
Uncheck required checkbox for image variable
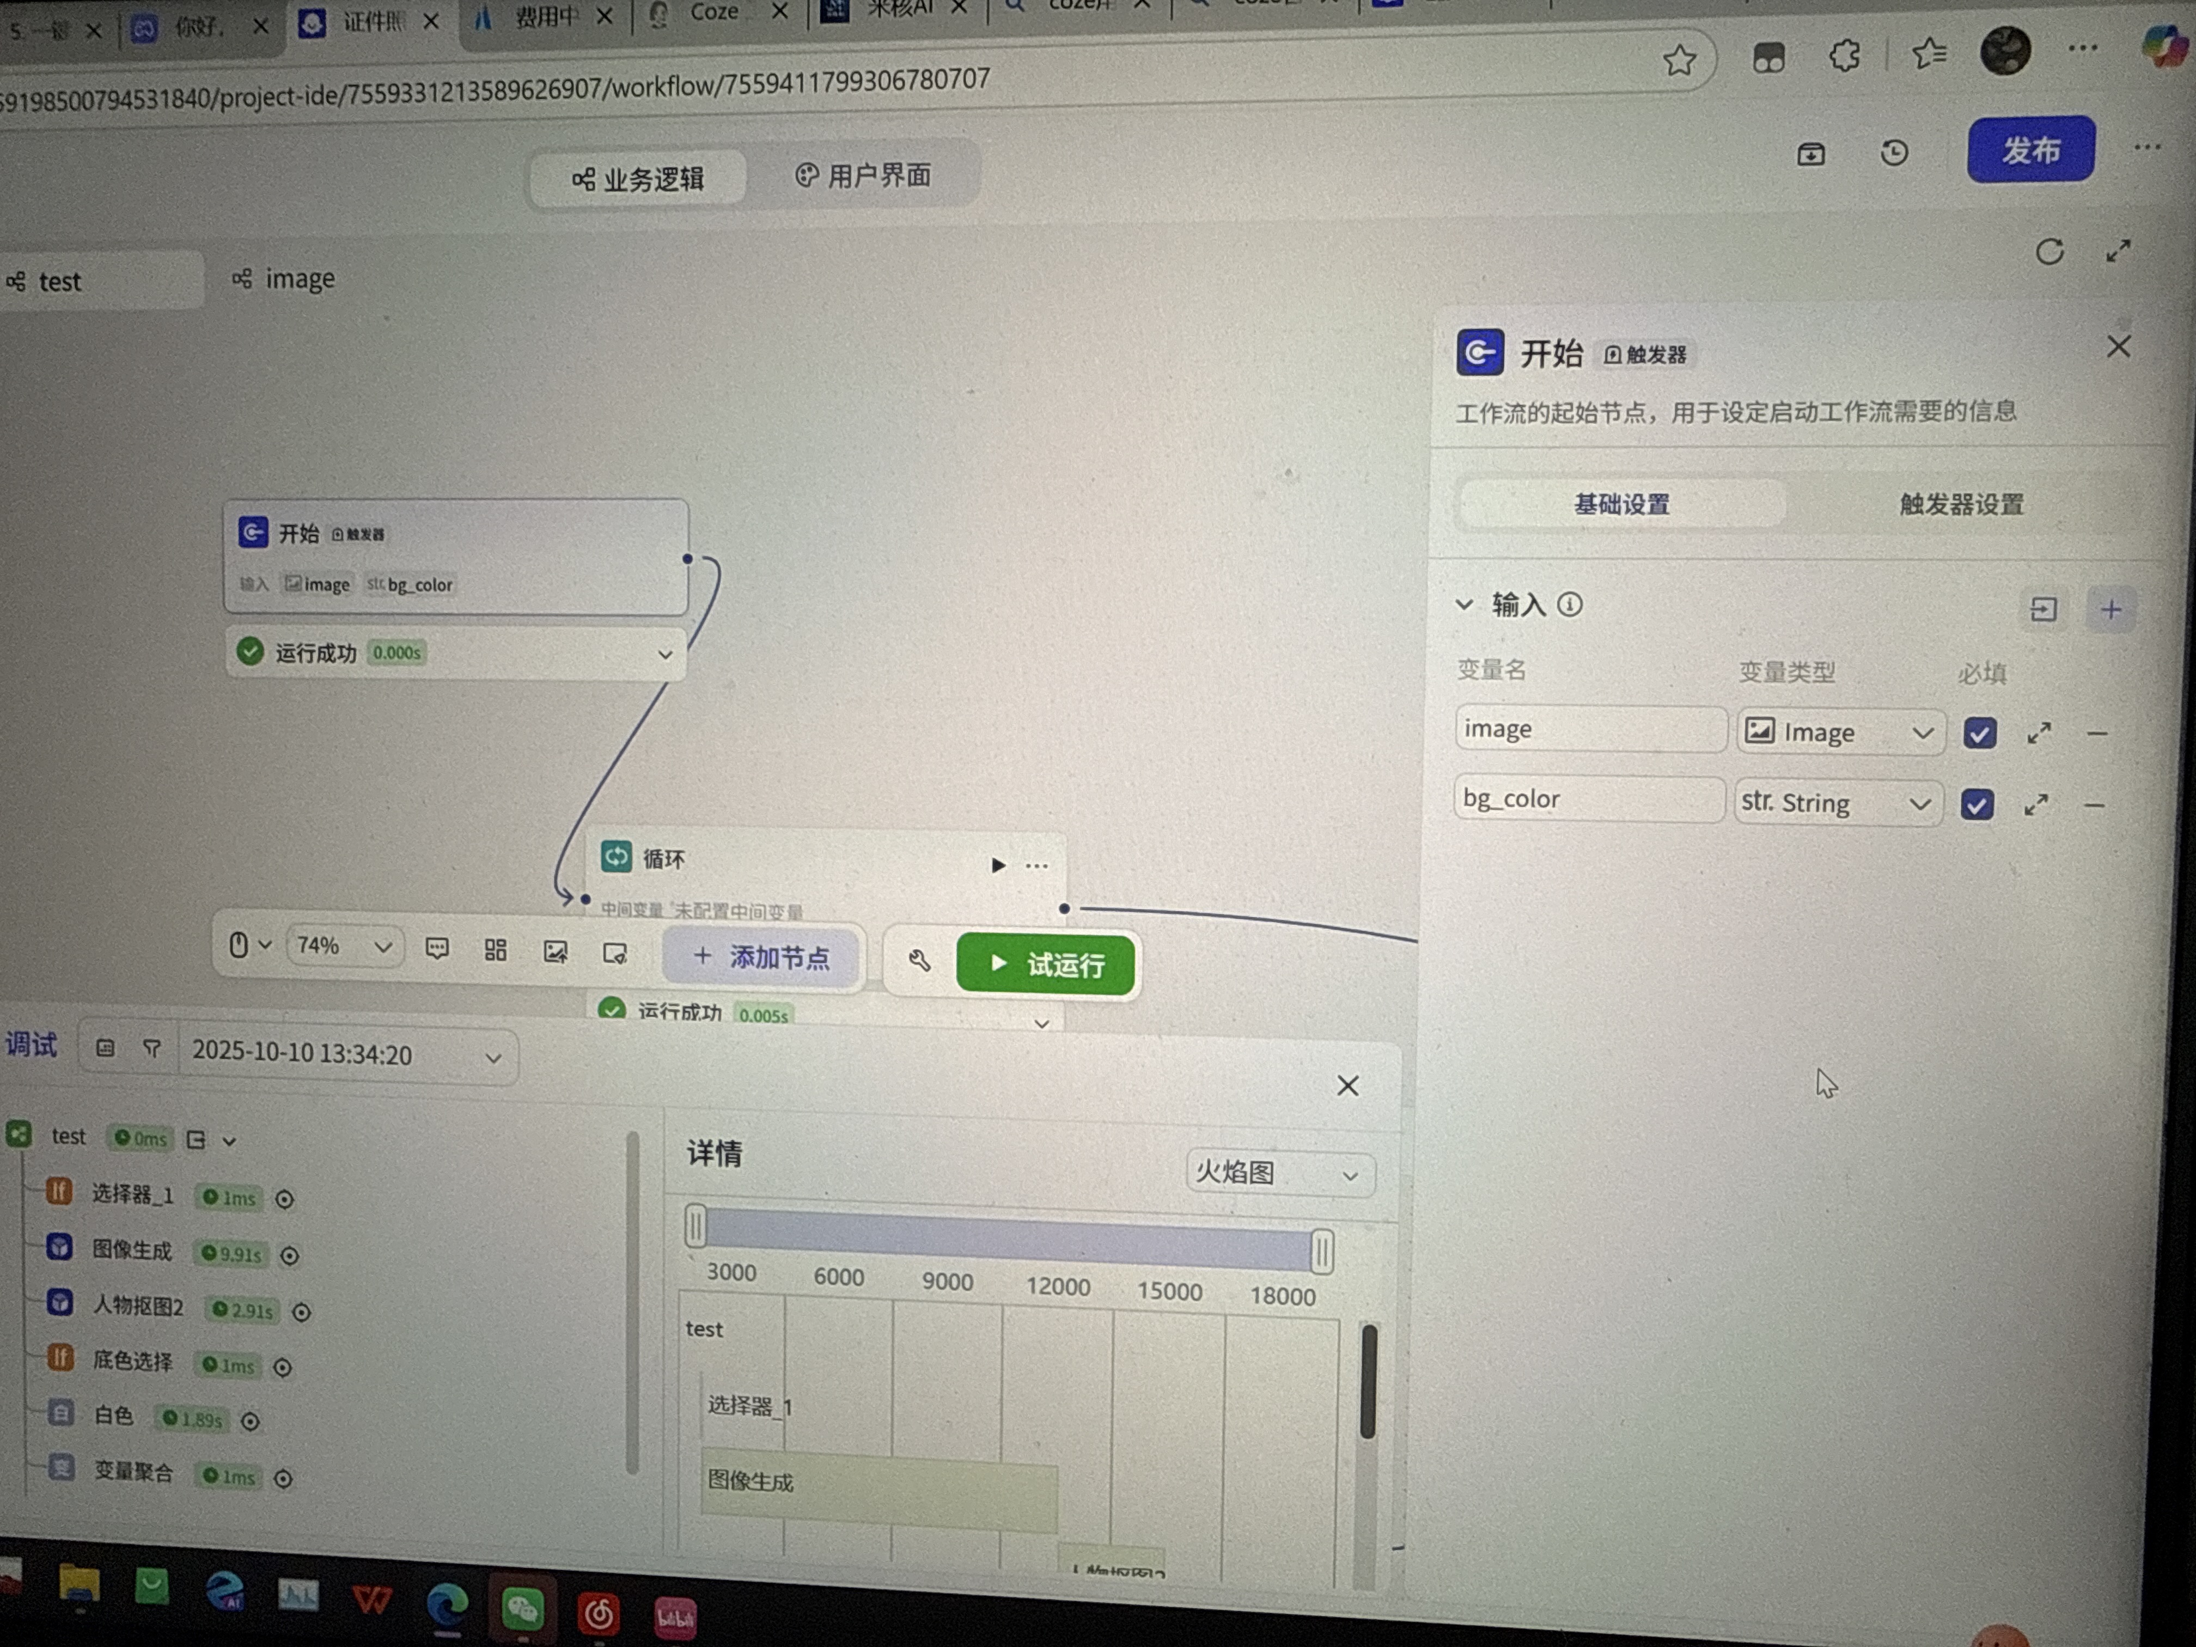[x=1980, y=734]
